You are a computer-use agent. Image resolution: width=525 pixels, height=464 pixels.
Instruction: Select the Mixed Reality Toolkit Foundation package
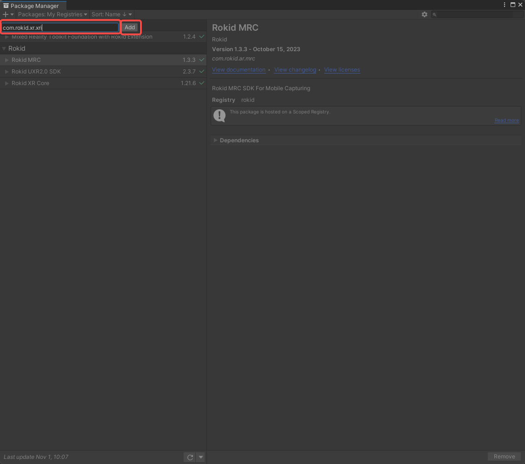click(103, 37)
